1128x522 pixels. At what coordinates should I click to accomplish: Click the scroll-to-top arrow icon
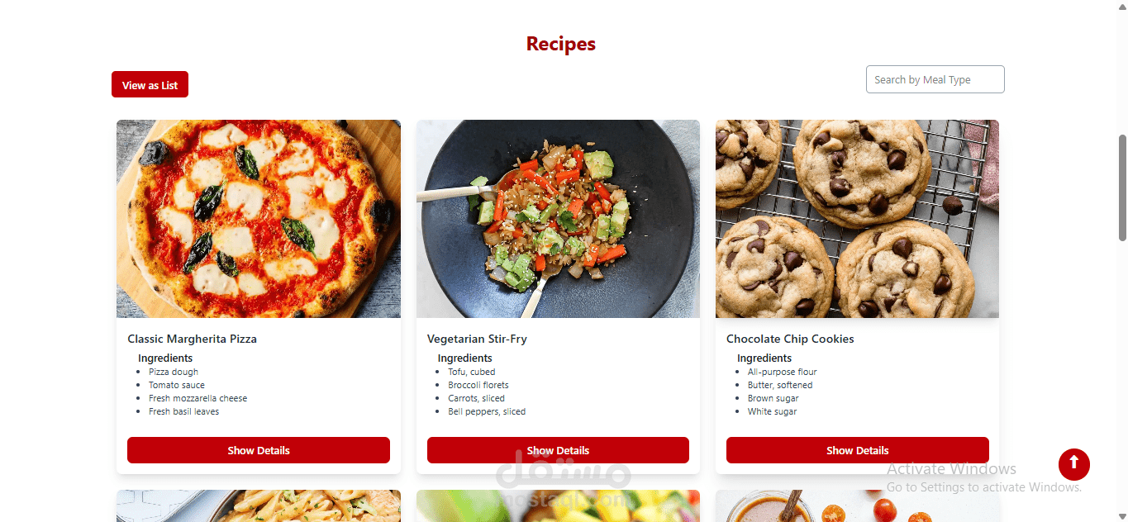click(1073, 464)
